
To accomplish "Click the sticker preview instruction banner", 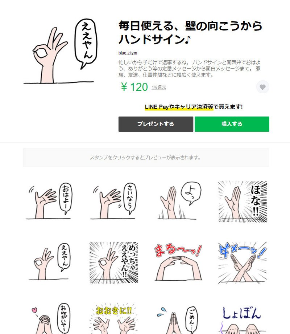I will (146, 158).
